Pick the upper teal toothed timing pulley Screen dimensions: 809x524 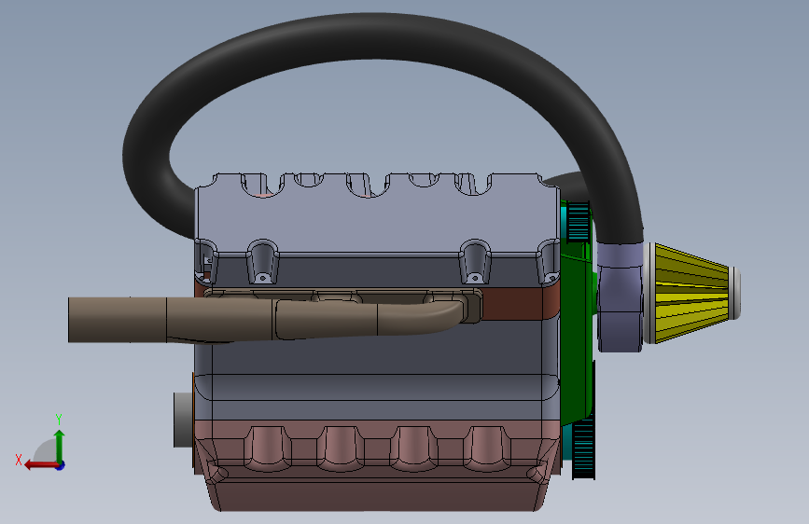[578, 222]
